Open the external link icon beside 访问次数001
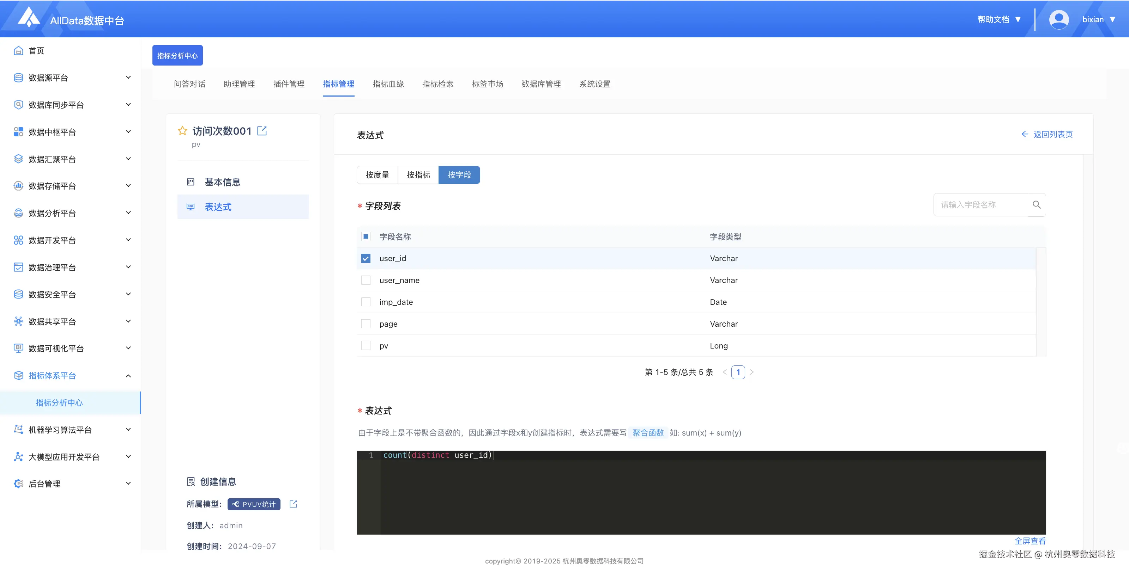This screenshot has height=573, width=1129. click(x=262, y=131)
